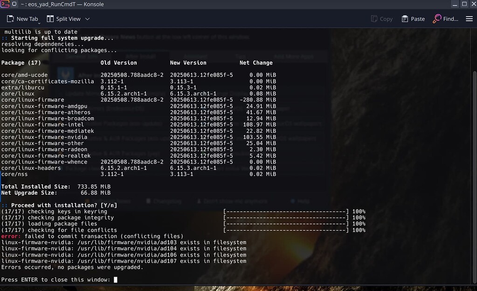Click the Copy toolbar button
The width and height of the screenshot is (477, 291).
tap(381, 19)
